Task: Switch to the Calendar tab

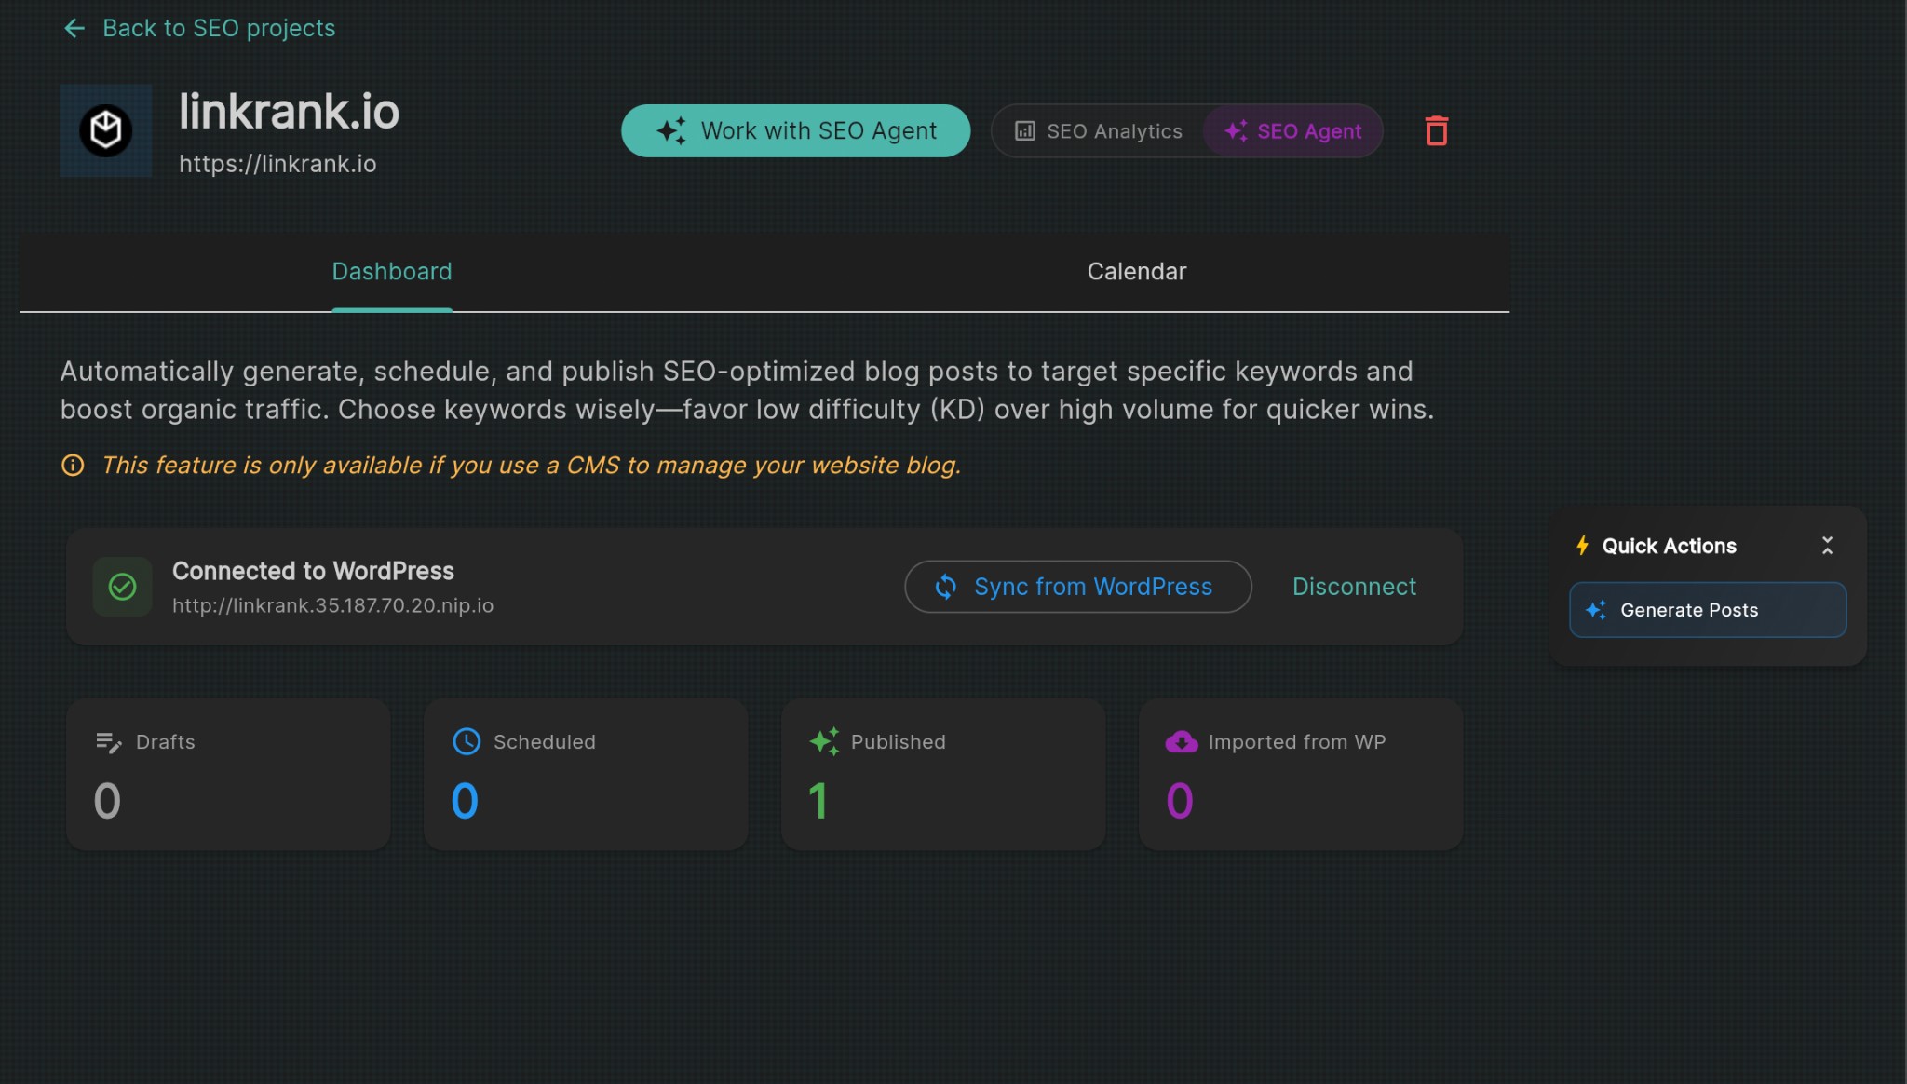Action: coord(1136,271)
